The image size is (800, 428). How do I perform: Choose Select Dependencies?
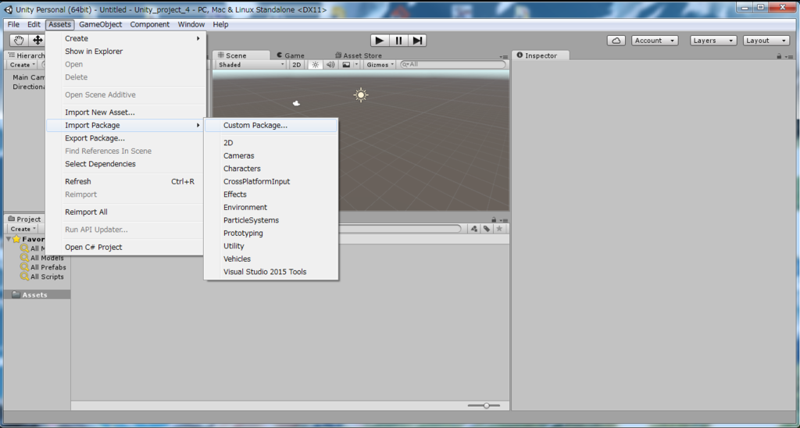(x=126, y=164)
